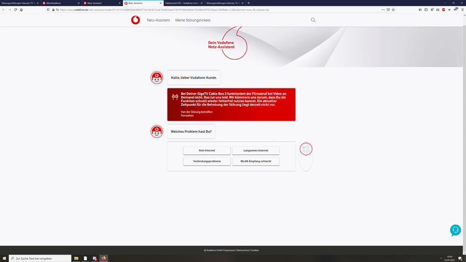Go forward with the browser forward arrow
Image resolution: width=466 pixels, height=262 pixels.
tap(9, 9)
